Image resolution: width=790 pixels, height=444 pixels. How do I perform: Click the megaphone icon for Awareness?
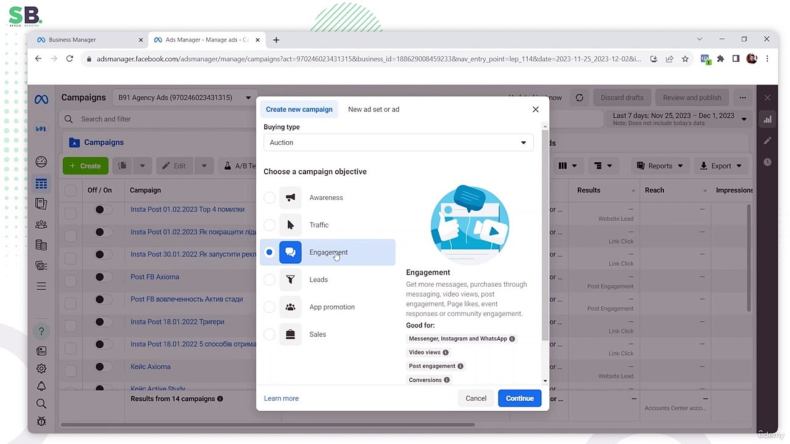point(290,197)
